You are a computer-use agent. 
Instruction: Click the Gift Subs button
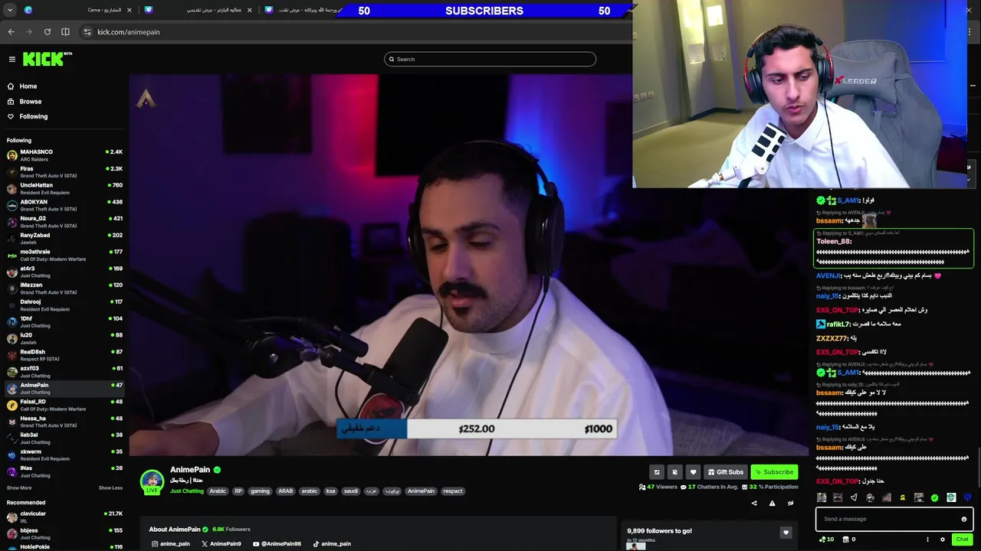(x=726, y=472)
